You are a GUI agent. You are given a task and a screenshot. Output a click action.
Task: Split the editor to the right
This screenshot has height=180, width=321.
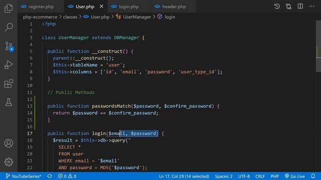point(300,6)
